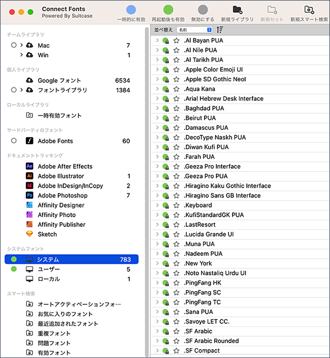Screen dimensions: 330x358
Task: Expand the .Al Nile PUA family
Action: pos(157,50)
